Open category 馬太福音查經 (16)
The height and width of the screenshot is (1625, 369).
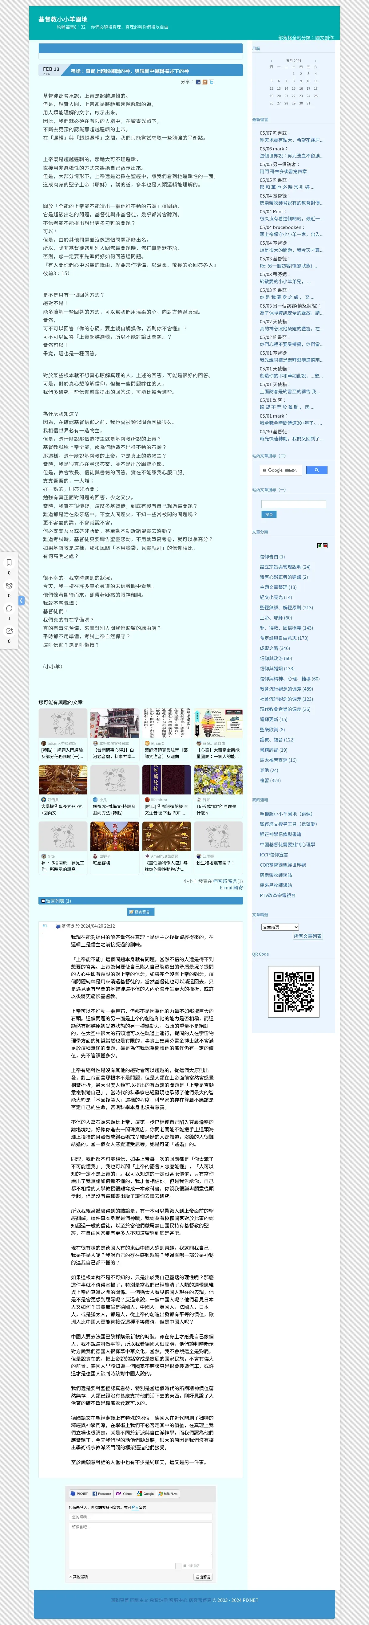(278, 760)
